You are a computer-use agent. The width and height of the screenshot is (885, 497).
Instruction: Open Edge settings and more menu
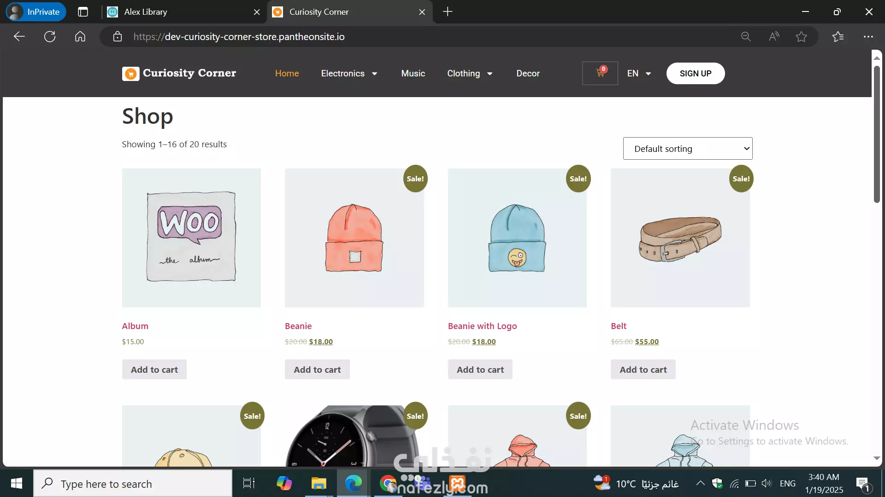(868, 36)
